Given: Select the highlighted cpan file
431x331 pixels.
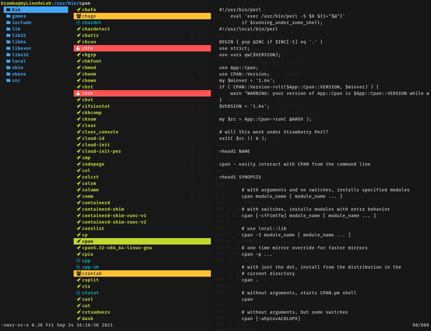Looking at the screenshot, I should tap(87, 241).
